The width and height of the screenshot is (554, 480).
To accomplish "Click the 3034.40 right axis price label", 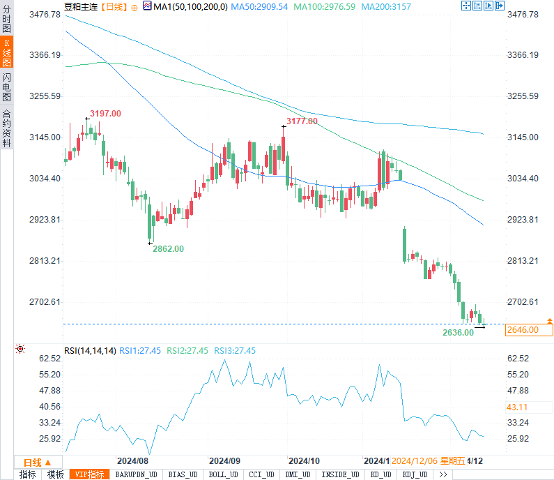I will 523,179.
